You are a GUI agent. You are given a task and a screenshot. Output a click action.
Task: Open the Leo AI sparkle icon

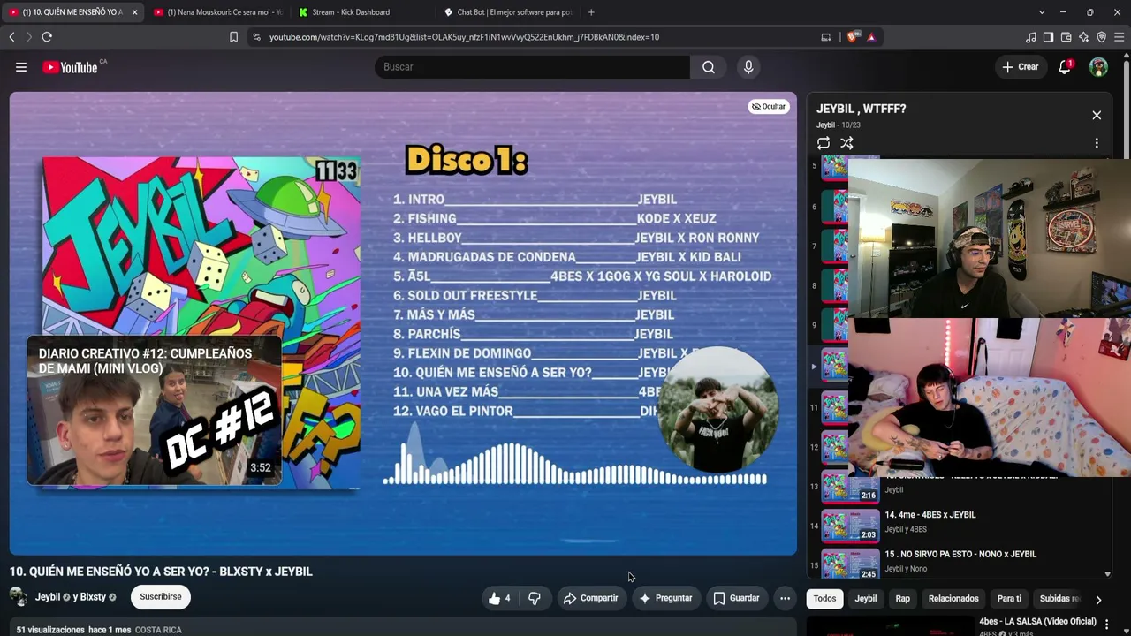point(1083,37)
